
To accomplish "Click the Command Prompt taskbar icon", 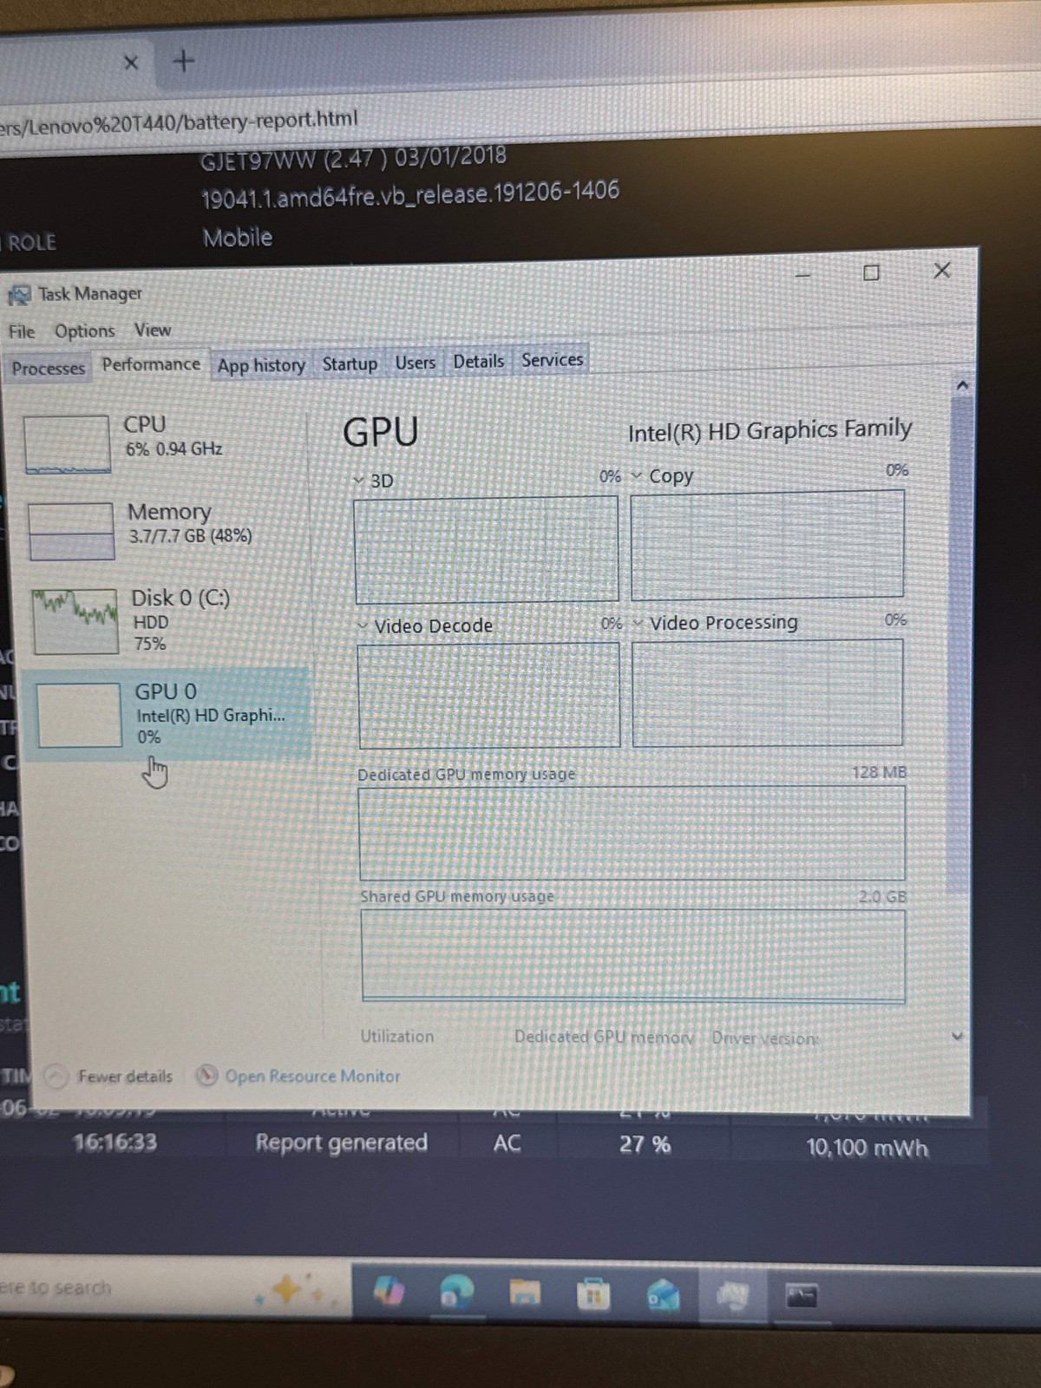I will click(x=802, y=1297).
